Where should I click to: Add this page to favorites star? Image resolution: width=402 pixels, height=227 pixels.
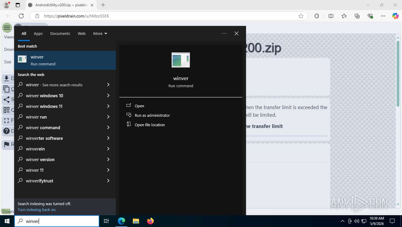pos(301,16)
